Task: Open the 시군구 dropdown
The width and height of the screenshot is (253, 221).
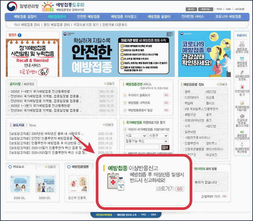Action: coord(158,136)
